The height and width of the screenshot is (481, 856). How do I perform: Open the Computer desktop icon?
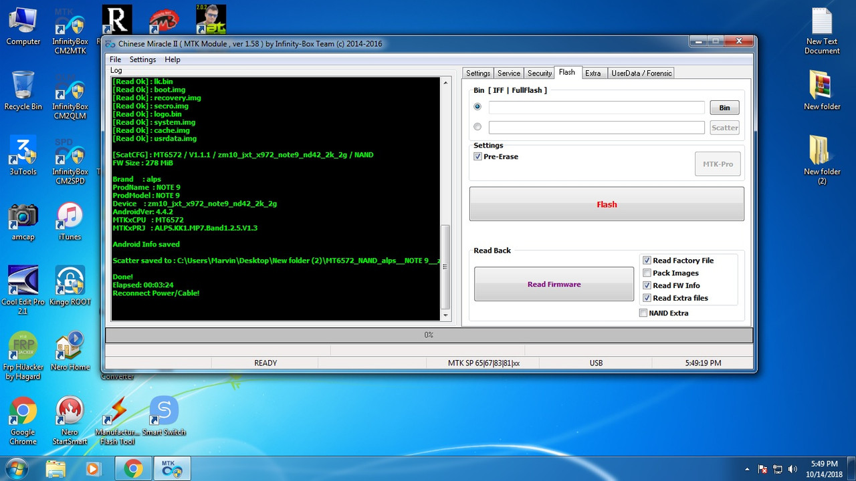coord(23,27)
